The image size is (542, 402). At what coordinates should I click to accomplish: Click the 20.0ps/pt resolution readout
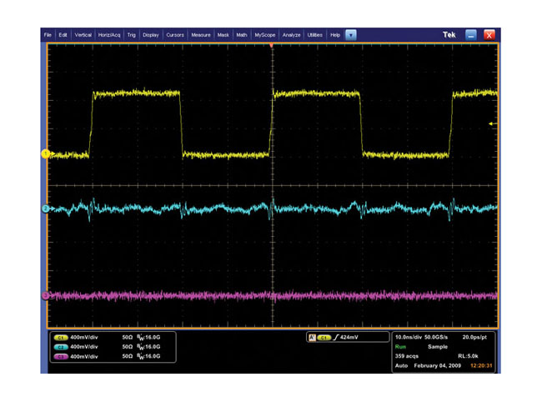474,337
